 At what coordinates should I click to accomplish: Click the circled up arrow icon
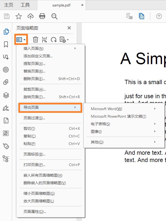pos(159,16)
